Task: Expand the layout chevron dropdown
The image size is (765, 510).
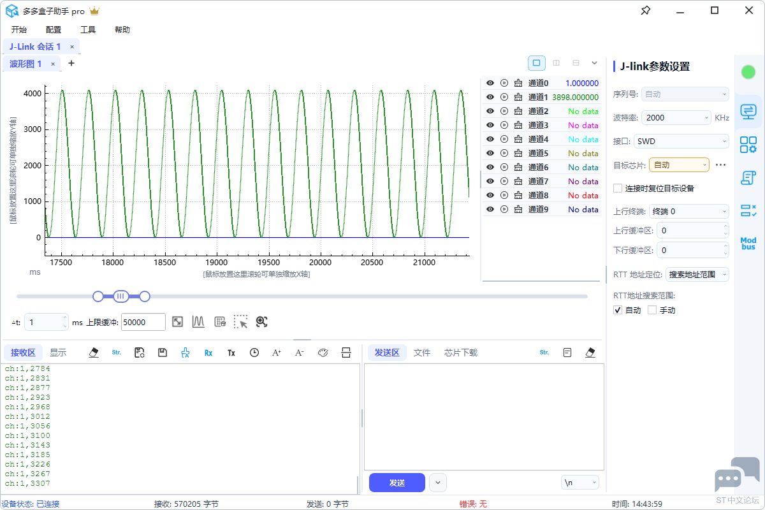Action: point(594,63)
